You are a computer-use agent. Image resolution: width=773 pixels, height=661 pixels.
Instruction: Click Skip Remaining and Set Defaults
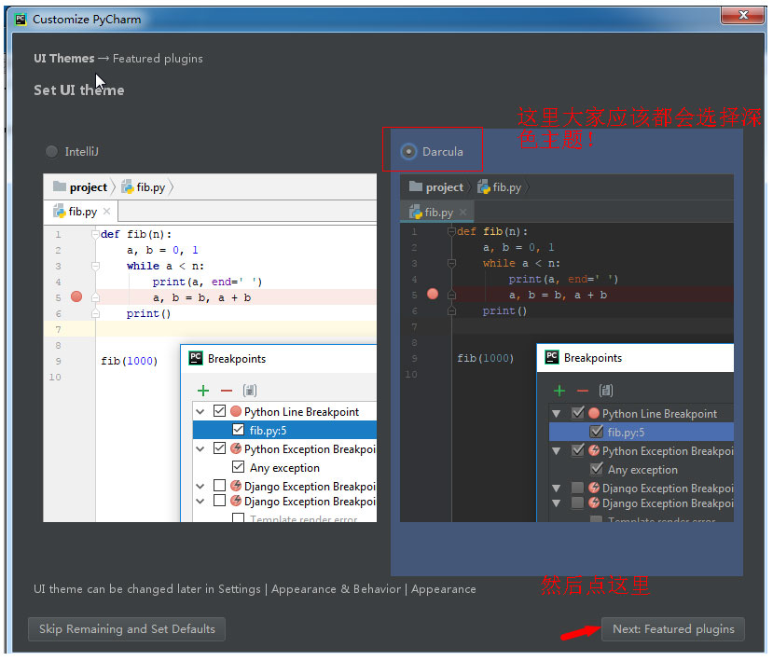[x=126, y=629]
